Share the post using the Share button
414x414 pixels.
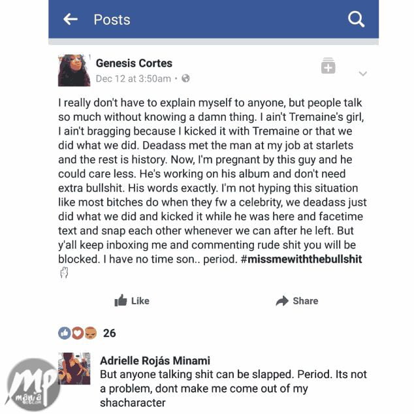coord(296,300)
